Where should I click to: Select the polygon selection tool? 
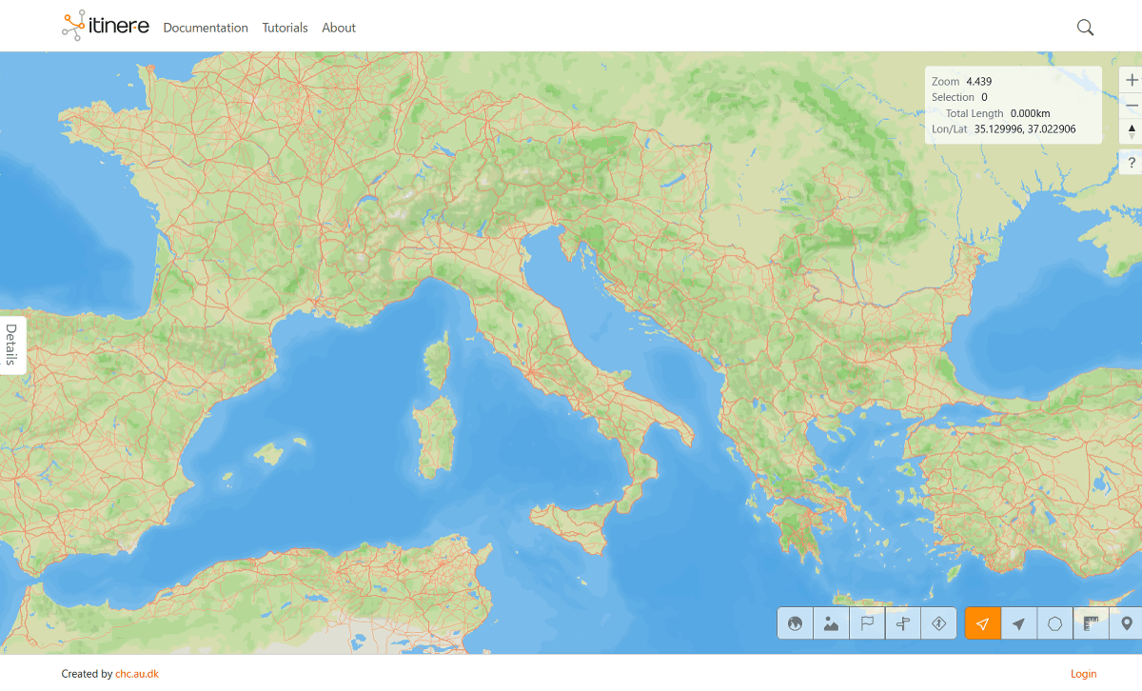tap(1054, 623)
